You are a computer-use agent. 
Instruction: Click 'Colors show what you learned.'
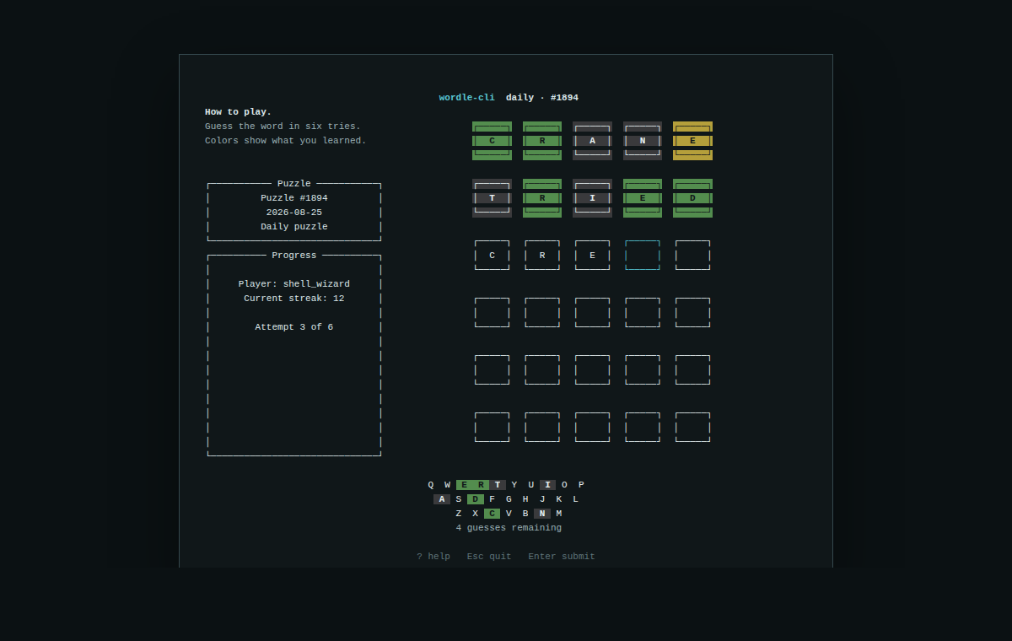(x=286, y=141)
